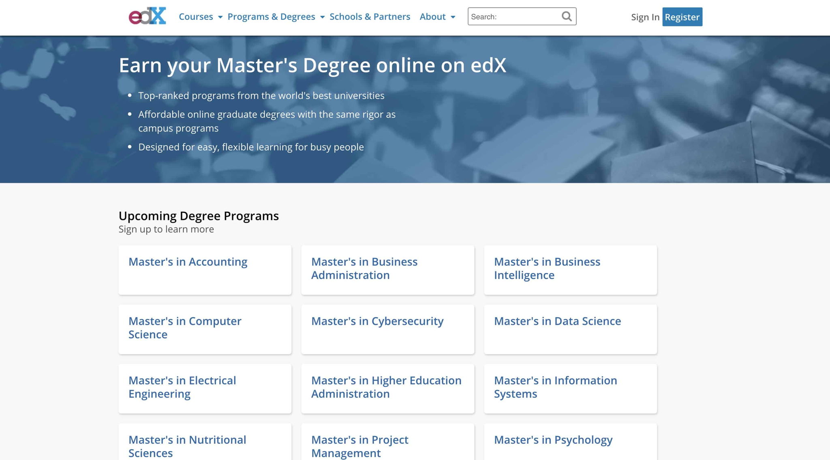Open the Courses menu
The image size is (830, 460).
point(196,17)
